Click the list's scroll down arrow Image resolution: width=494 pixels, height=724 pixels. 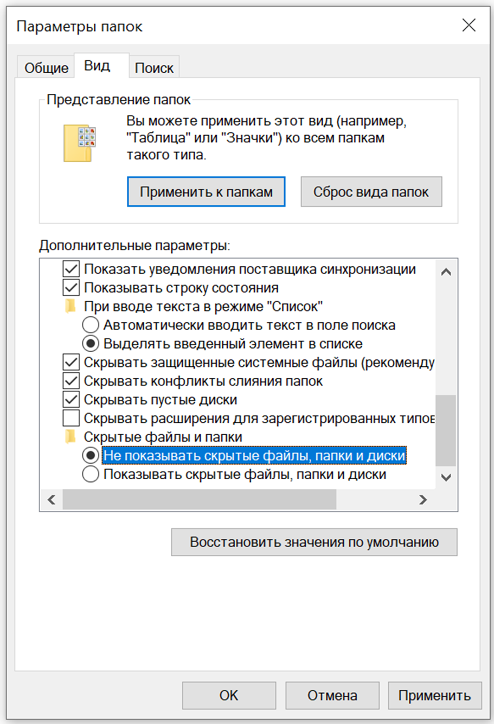446,478
